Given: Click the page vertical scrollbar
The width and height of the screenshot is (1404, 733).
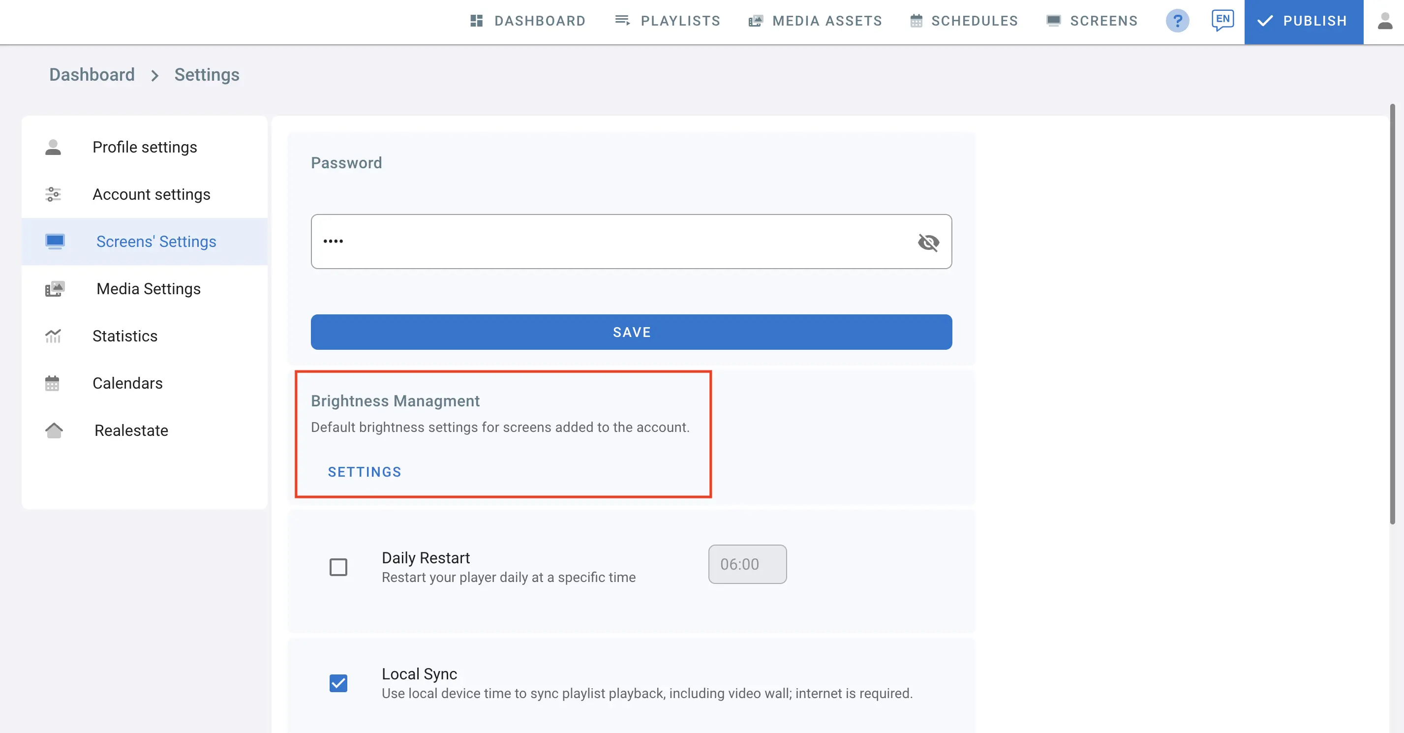Looking at the screenshot, I should pyautogui.click(x=1392, y=313).
